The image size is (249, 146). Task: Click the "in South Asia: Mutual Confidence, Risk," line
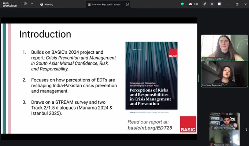click(70, 64)
